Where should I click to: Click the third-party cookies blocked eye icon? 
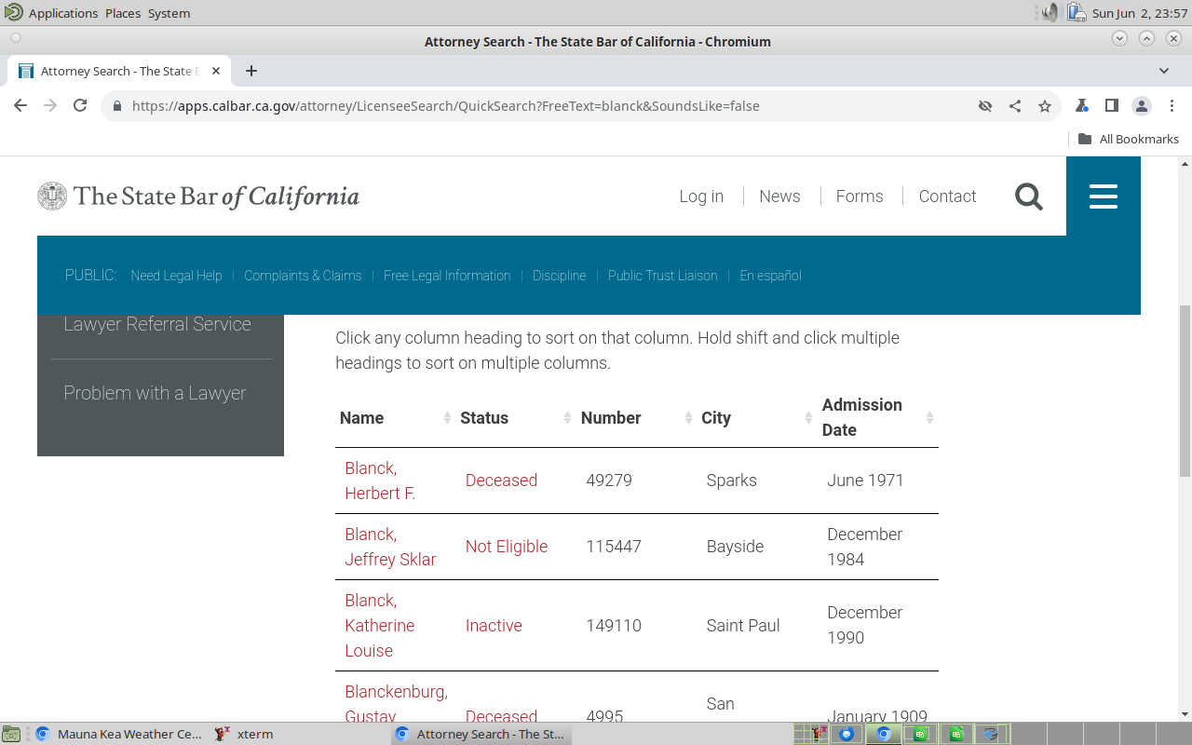[985, 106]
